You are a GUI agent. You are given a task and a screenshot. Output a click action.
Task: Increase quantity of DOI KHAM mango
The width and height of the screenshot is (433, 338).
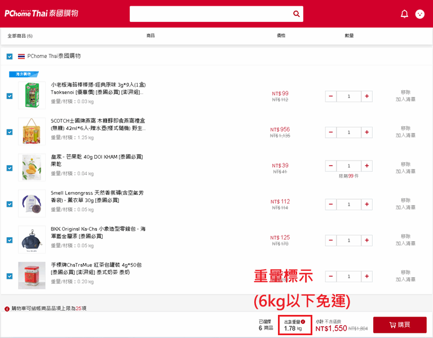click(x=367, y=166)
